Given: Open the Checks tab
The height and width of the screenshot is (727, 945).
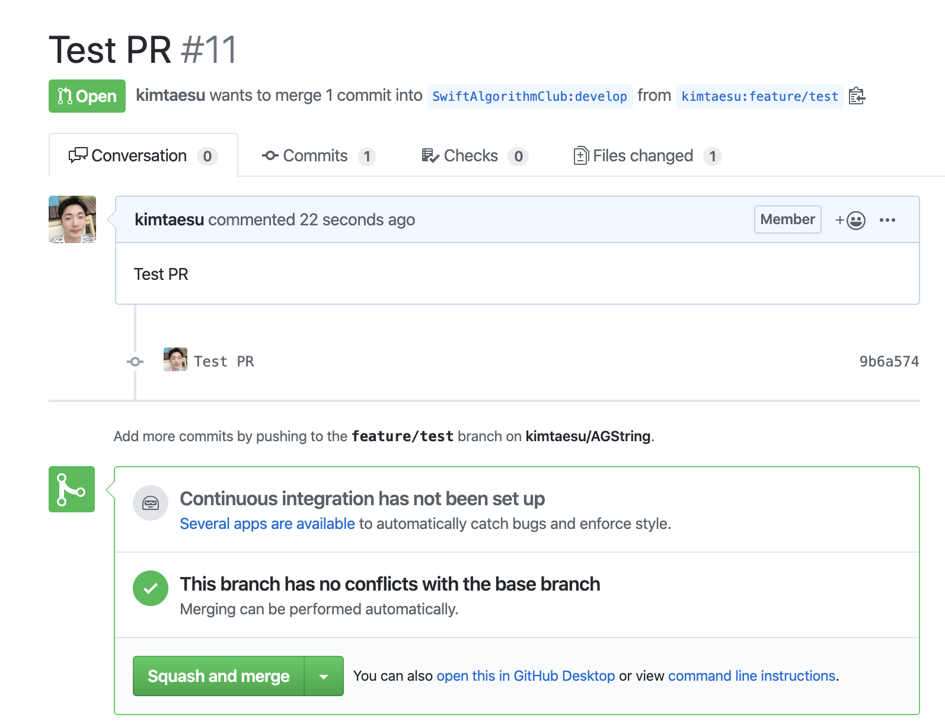Looking at the screenshot, I should (x=474, y=156).
